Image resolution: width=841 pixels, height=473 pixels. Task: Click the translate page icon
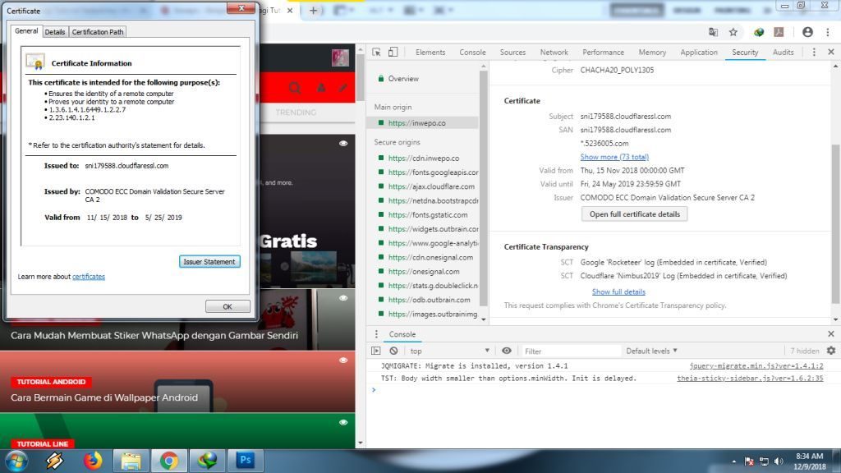point(713,32)
